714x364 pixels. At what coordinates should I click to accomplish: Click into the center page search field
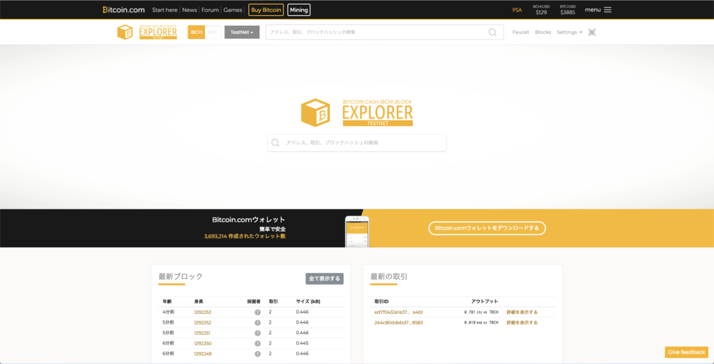click(357, 143)
